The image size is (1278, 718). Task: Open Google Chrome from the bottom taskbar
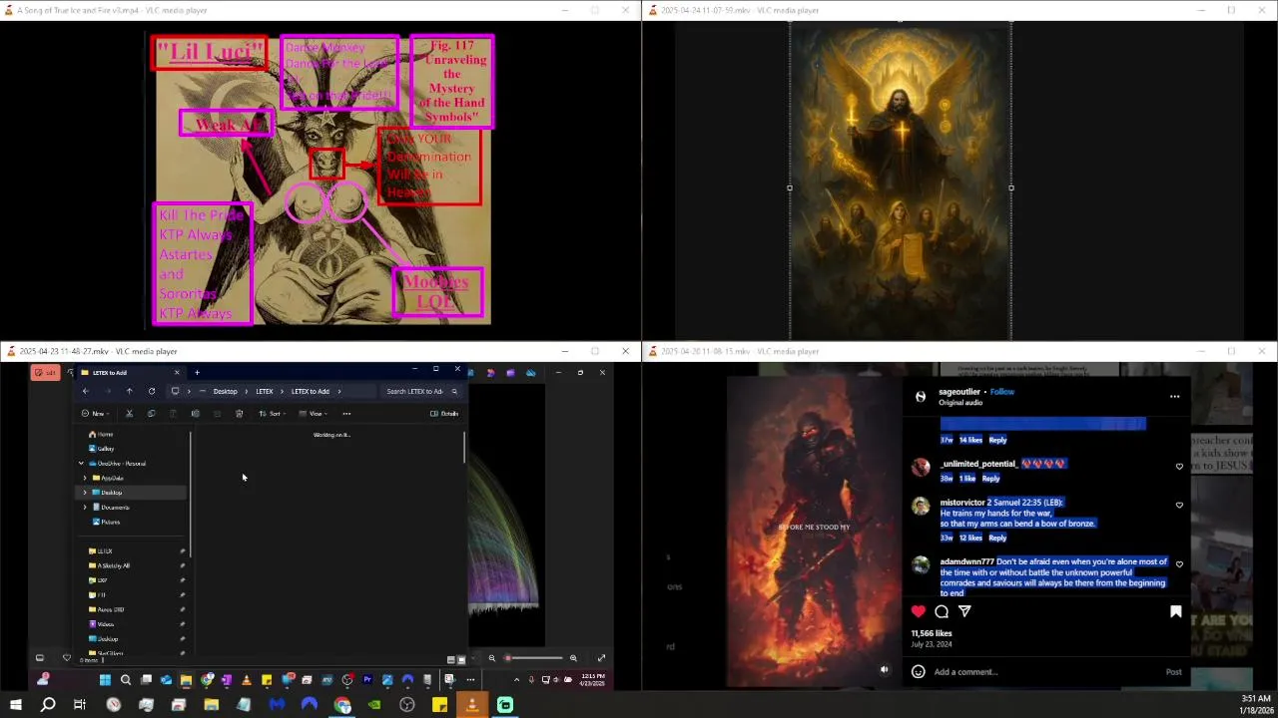coord(342,705)
